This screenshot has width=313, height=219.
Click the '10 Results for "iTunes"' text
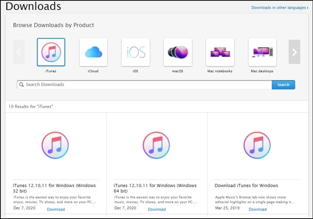[x=31, y=107]
